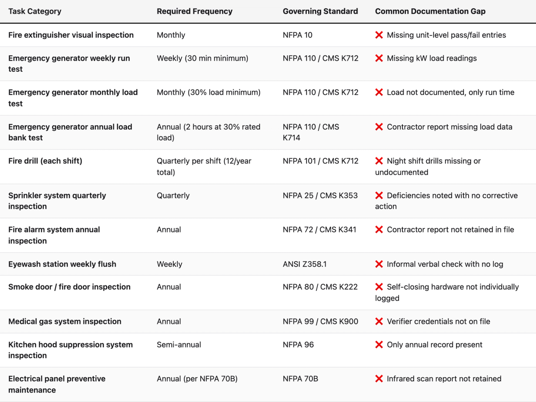Click red X by Verifier credentials not on file

[x=379, y=322]
